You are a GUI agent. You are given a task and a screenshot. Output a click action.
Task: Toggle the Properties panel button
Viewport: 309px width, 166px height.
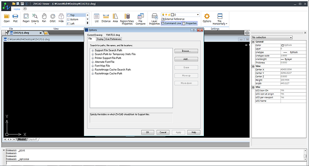(190, 23)
